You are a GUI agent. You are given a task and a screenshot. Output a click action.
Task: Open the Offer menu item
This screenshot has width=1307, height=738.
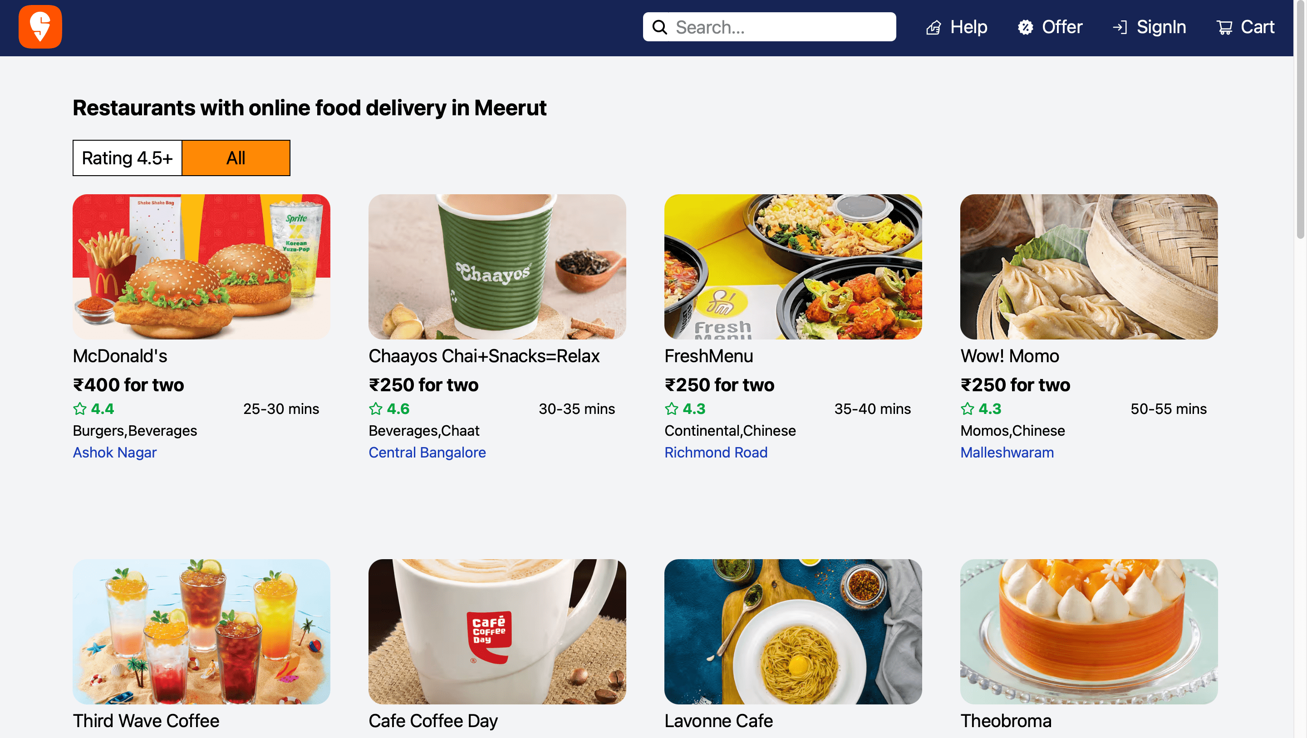pyautogui.click(x=1061, y=27)
